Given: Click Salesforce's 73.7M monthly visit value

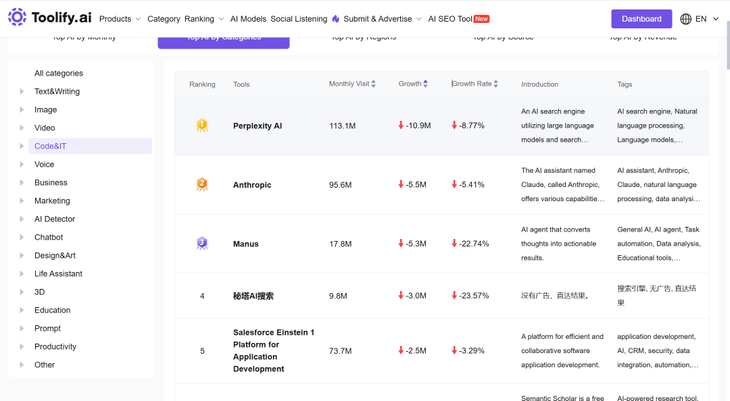Looking at the screenshot, I should coord(340,351).
